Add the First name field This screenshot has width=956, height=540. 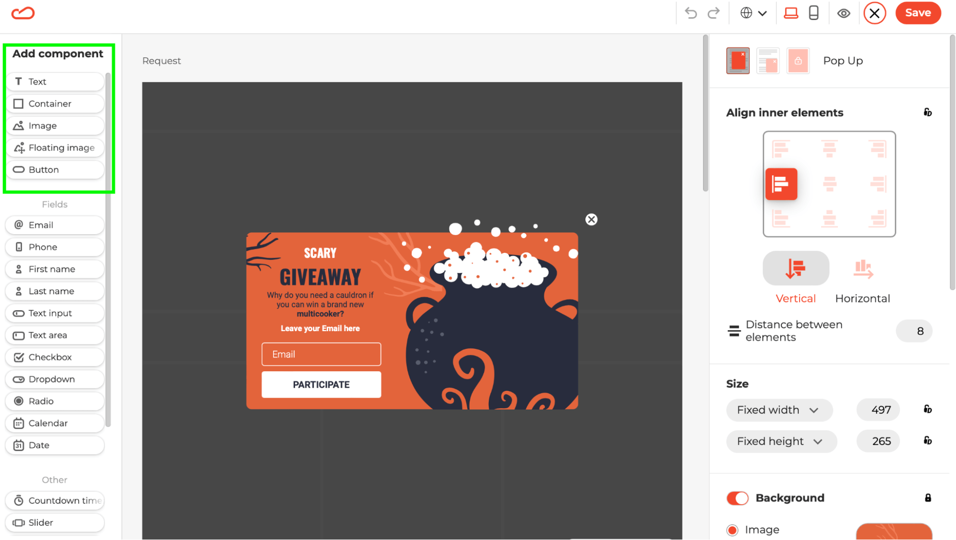[x=55, y=269]
